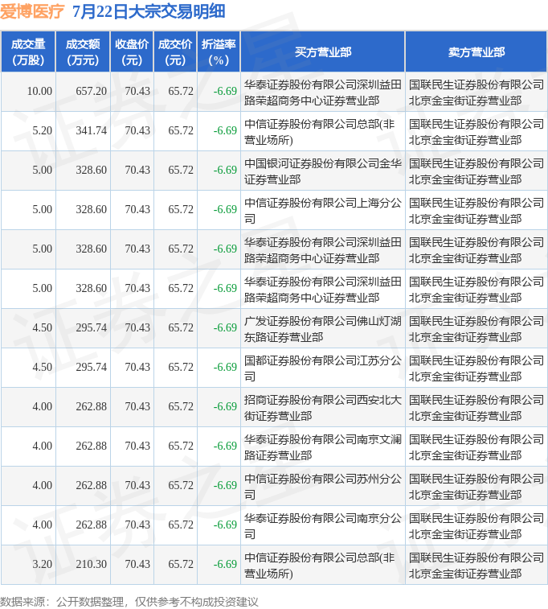This screenshot has width=548, height=609.
Task: Select the 成交价(元) column header
Action: (175, 51)
